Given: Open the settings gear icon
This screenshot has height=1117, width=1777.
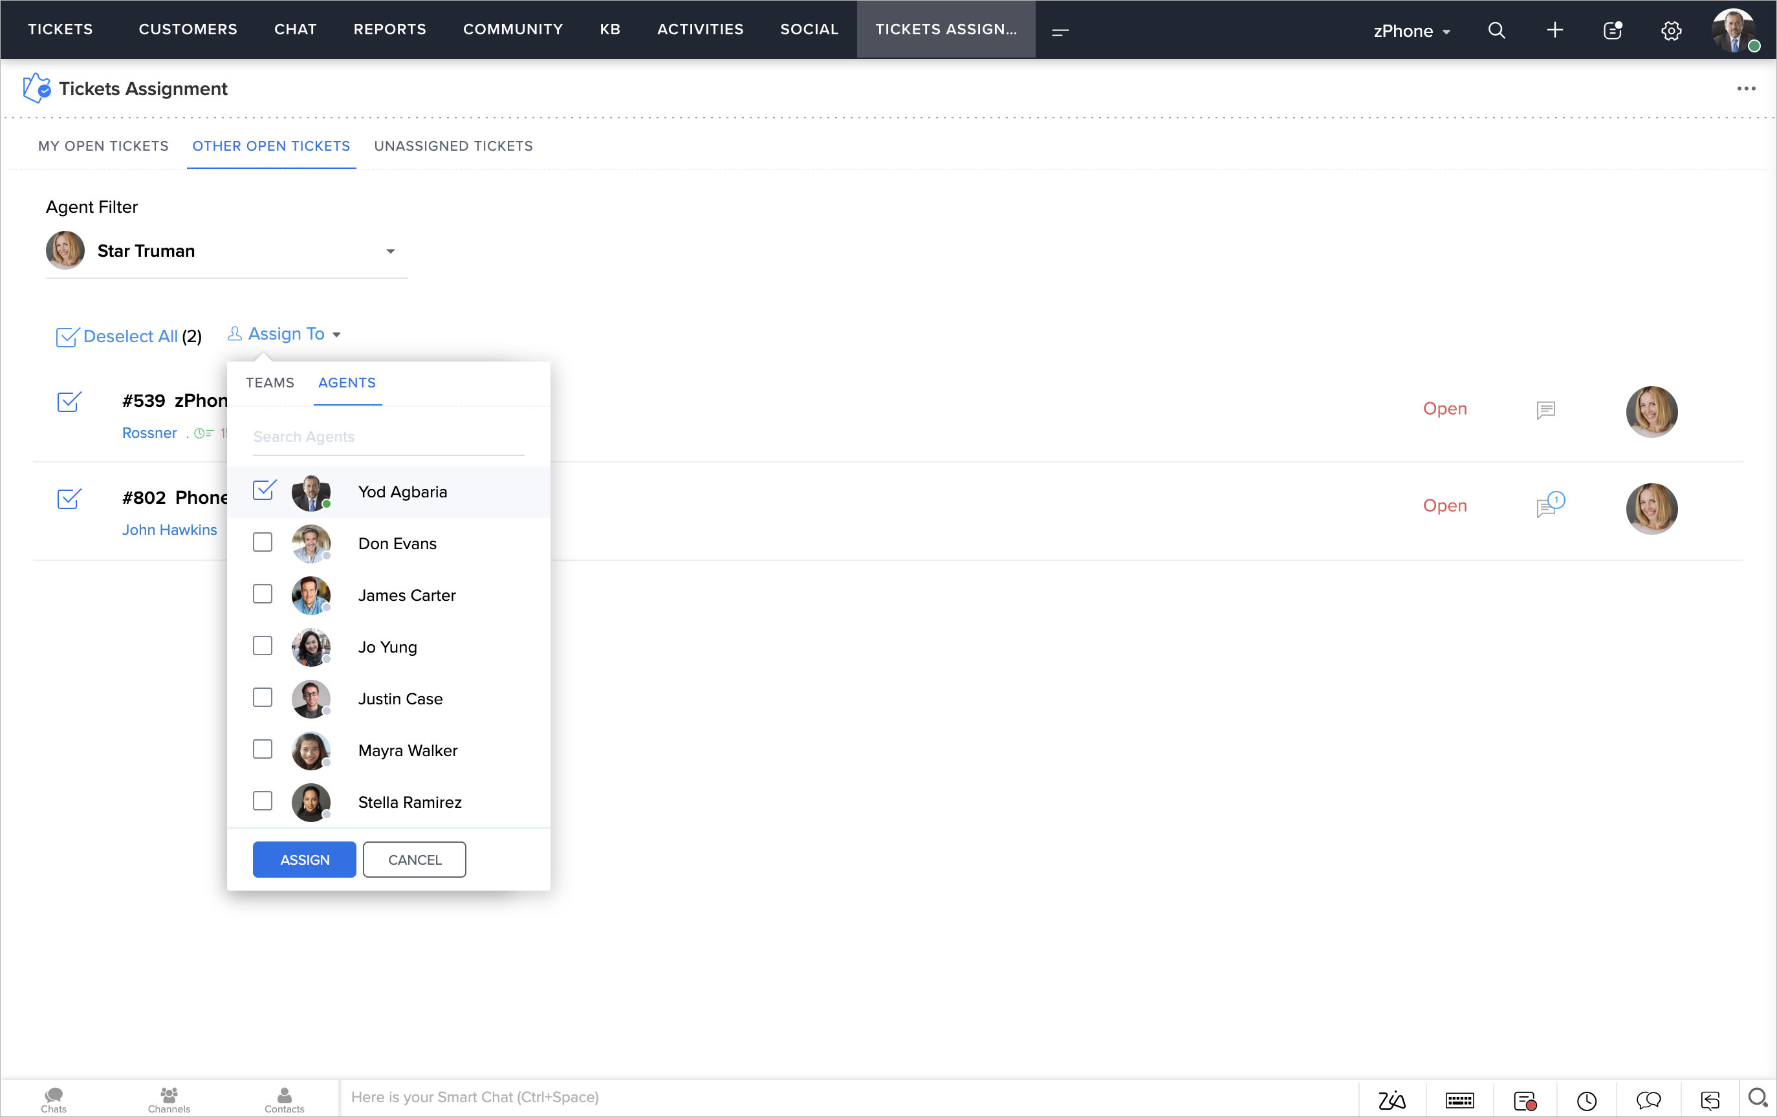Looking at the screenshot, I should [1671, 30].
